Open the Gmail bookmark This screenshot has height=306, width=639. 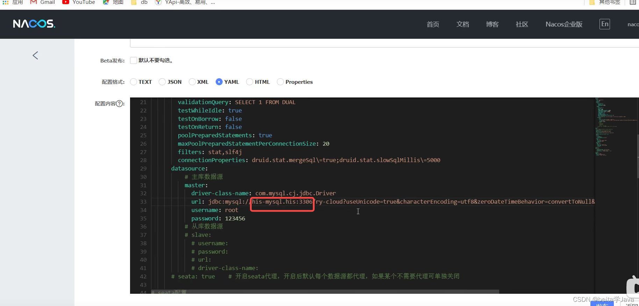[43, 2]
